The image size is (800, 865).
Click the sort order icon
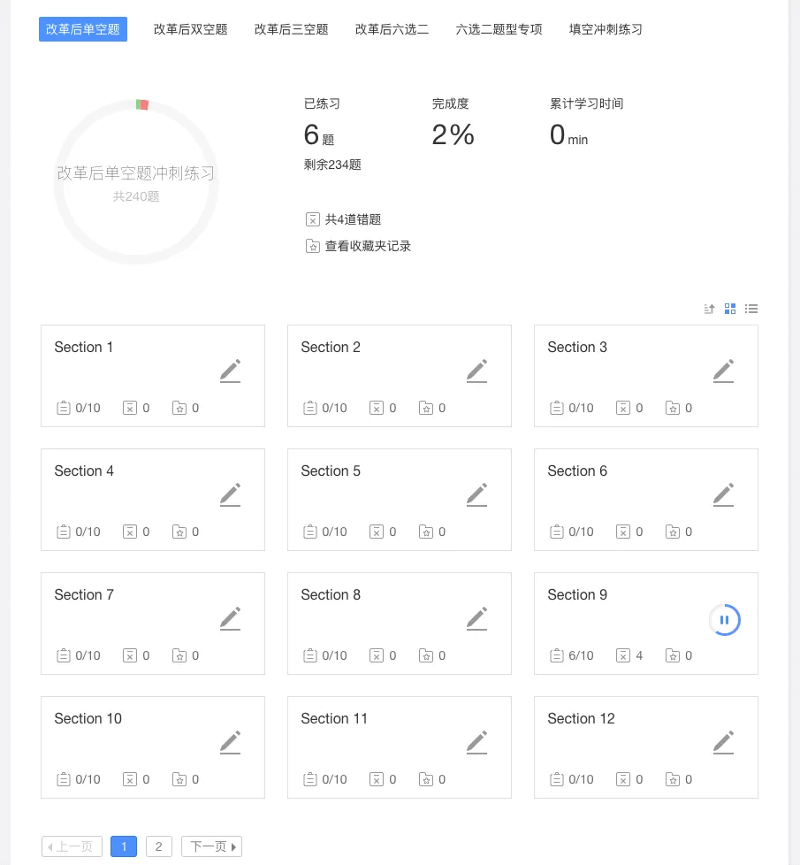click(x=709, y=309)
